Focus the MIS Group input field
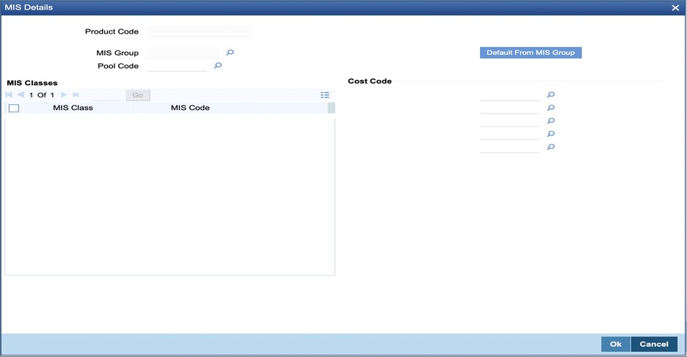The height and width of the screenshot is (357, 687). click(x=183, y=53)
